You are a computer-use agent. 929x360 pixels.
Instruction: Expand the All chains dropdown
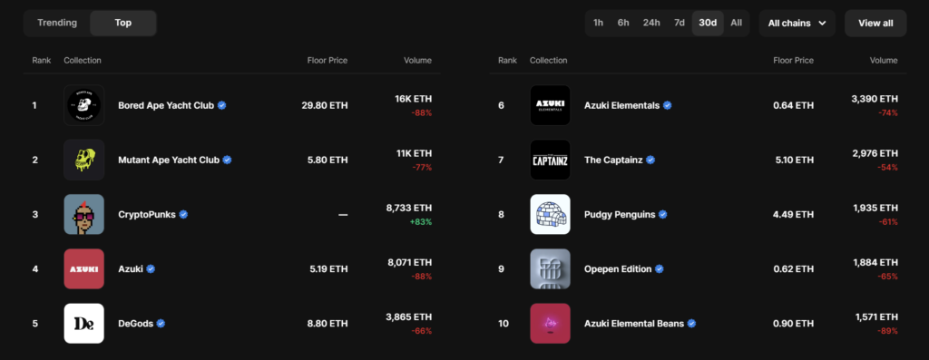pos(797,23)
